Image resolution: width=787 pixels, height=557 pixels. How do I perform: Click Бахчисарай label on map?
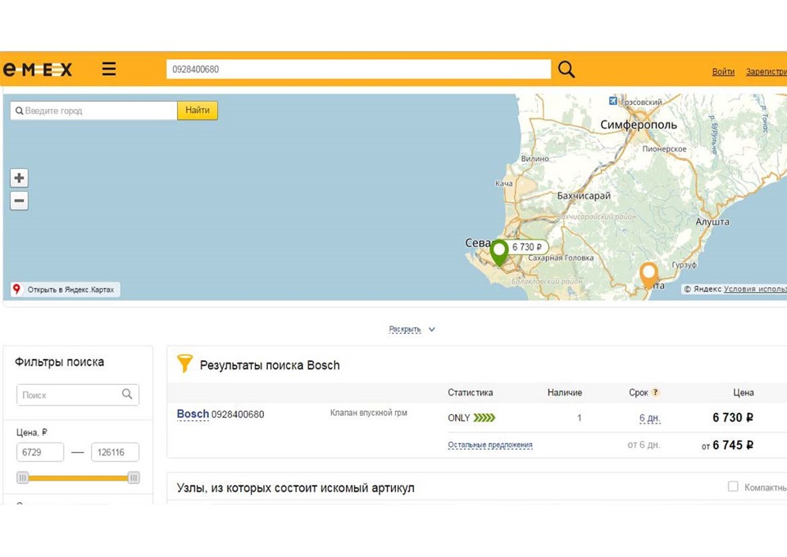pos(584,196)
